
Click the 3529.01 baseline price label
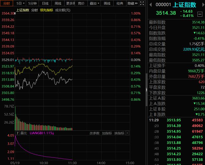(8, 60)
